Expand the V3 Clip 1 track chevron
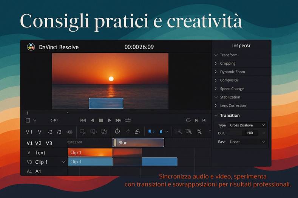 (63, 162)
